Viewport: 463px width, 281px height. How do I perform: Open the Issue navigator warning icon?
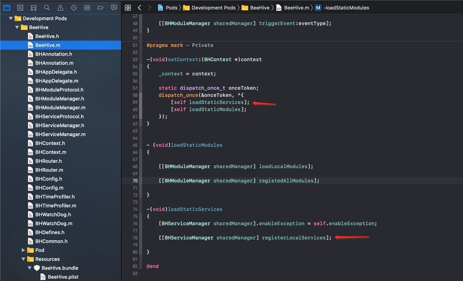(60, 8)
